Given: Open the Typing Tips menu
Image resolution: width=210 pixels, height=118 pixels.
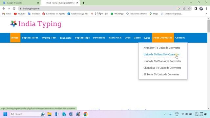Looking at the screenshot, I should coord(82,38).
